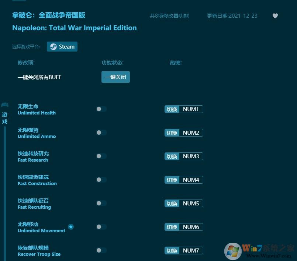Enable the Unlimited Health toggle switch
The width and height of the screenshot is (297, 261).
101,109
